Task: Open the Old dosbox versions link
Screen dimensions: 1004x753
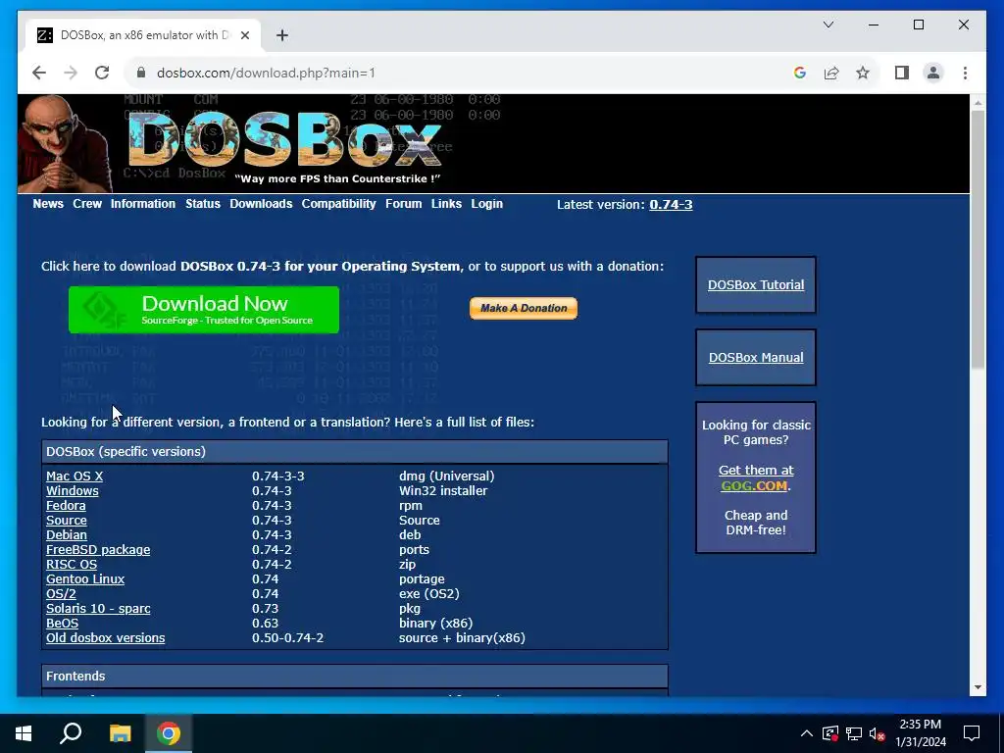Action: [106, 637]
